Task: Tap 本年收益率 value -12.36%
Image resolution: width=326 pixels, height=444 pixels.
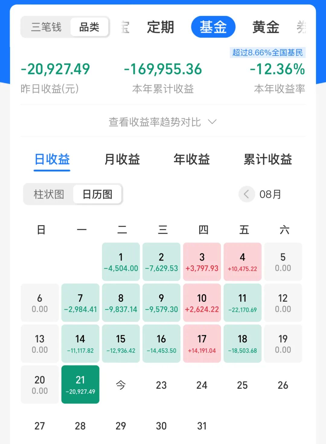Action: point(277,69)
